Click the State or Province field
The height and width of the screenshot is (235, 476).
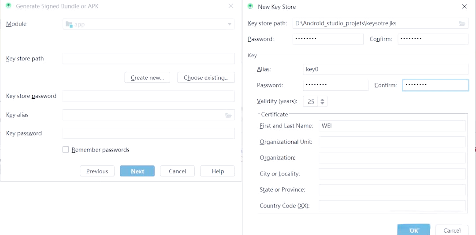[x=392, y=190]
